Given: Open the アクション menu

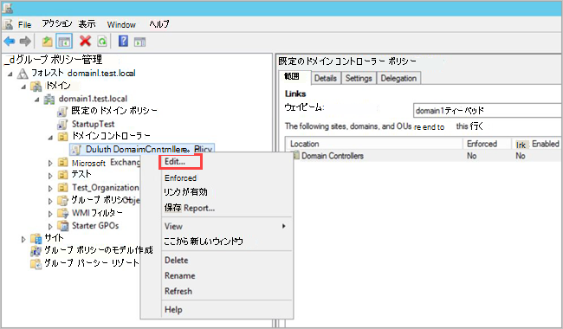Looking at the screenshot, I should click(57, 24).
